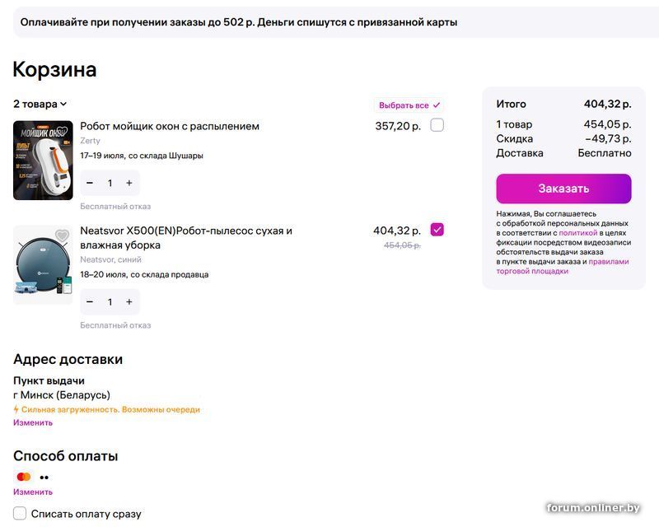Open "Робот мойщик окон с распылением" title

(x=170, y=126)
